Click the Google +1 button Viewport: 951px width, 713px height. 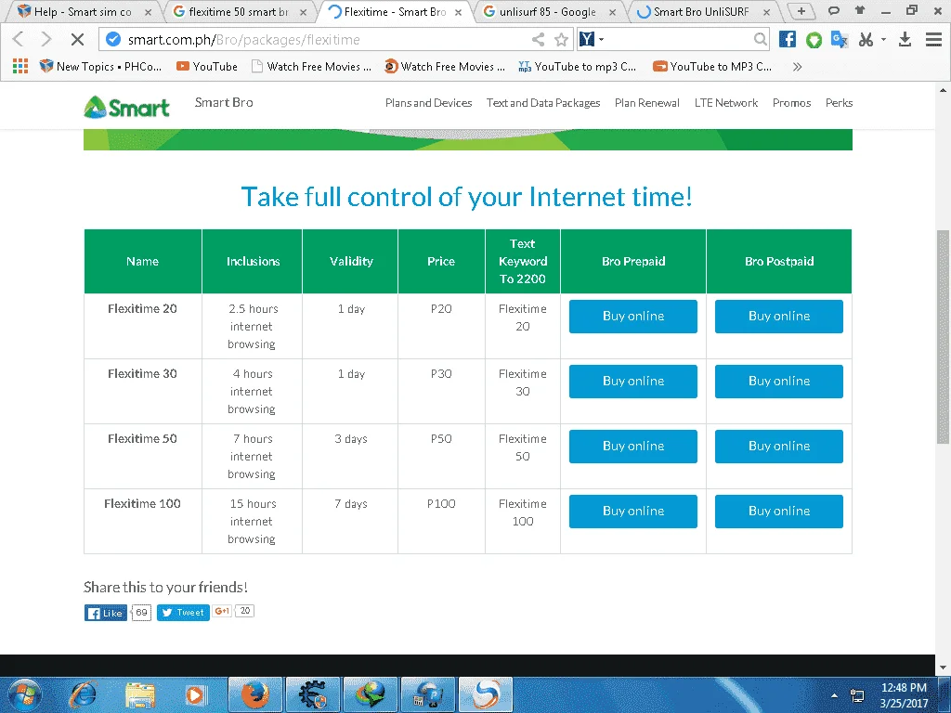click(222, 611)
